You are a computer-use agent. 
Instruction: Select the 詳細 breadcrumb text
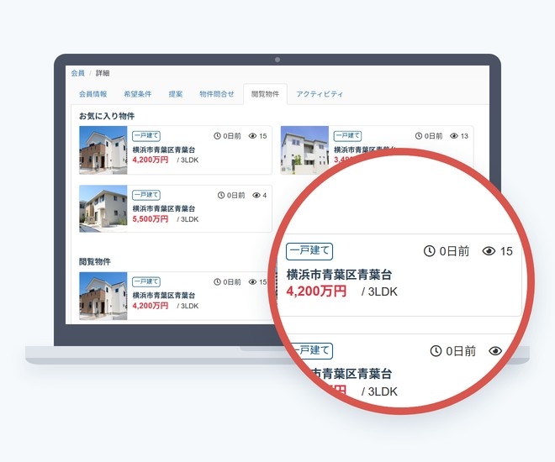[103, 73]
